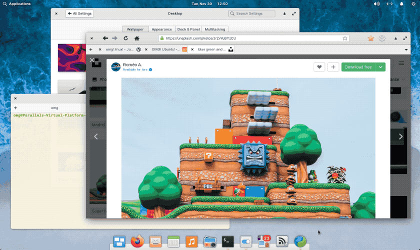Go forward in the web browser
The width and height of the screenshot is (420, 250).
pyautogui.click(x=114, y=38)
